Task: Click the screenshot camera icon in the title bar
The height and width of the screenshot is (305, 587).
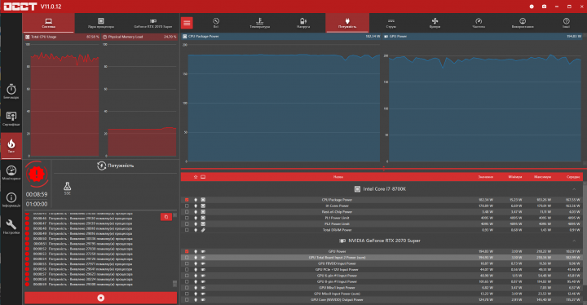Action: (x=544, y=7)
